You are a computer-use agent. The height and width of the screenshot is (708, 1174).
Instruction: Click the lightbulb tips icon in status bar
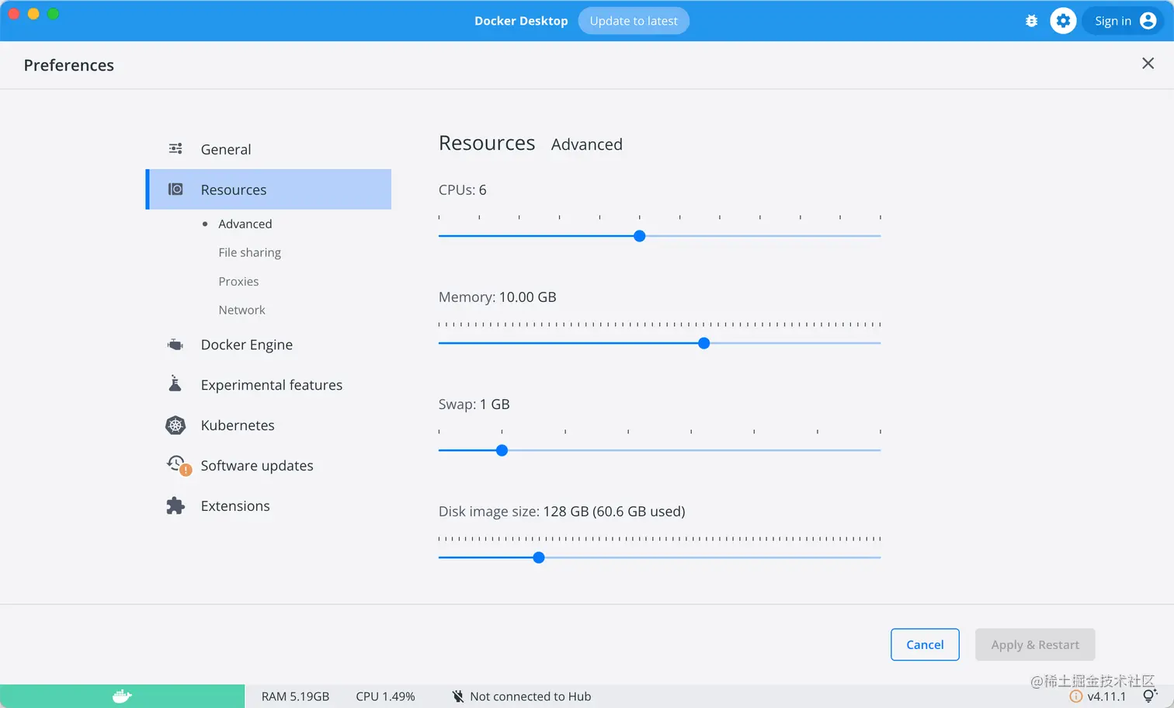click(x=1150, y=696)
